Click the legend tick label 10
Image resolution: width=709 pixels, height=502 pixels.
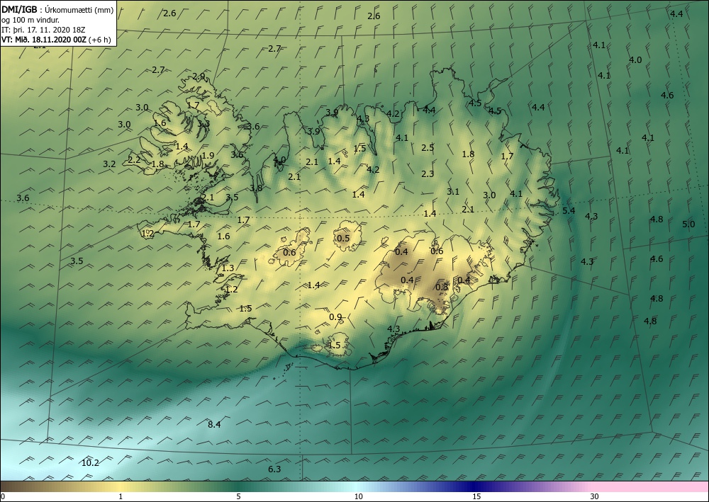click(359, 496)
